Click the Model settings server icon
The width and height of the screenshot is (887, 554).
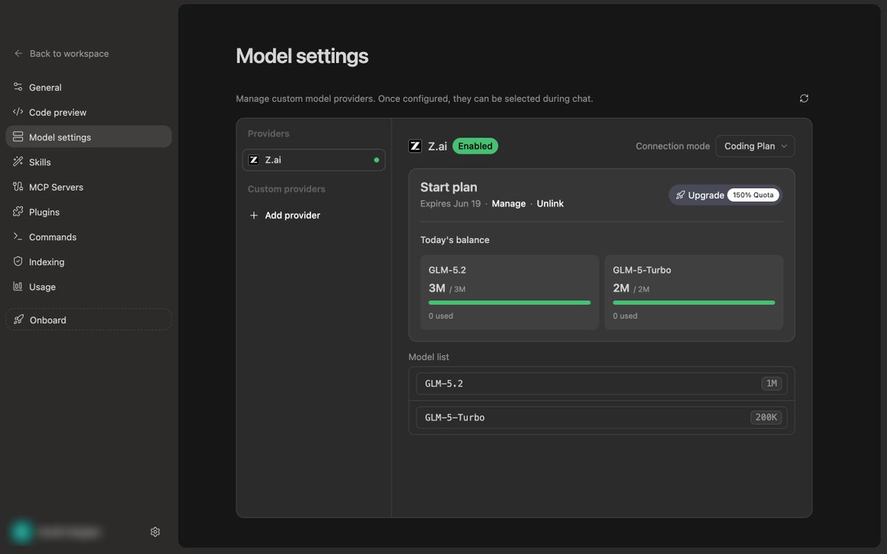pyautogui.click(x=18, y=137)
